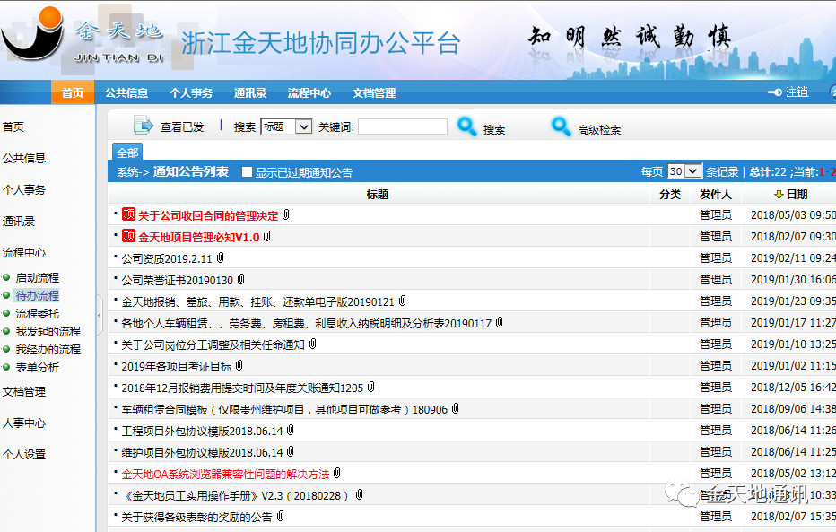Toggle 显示已过期通知公告 checkbox
The width and height of the screenshot is (836, 532).
[x=247, y=171]
